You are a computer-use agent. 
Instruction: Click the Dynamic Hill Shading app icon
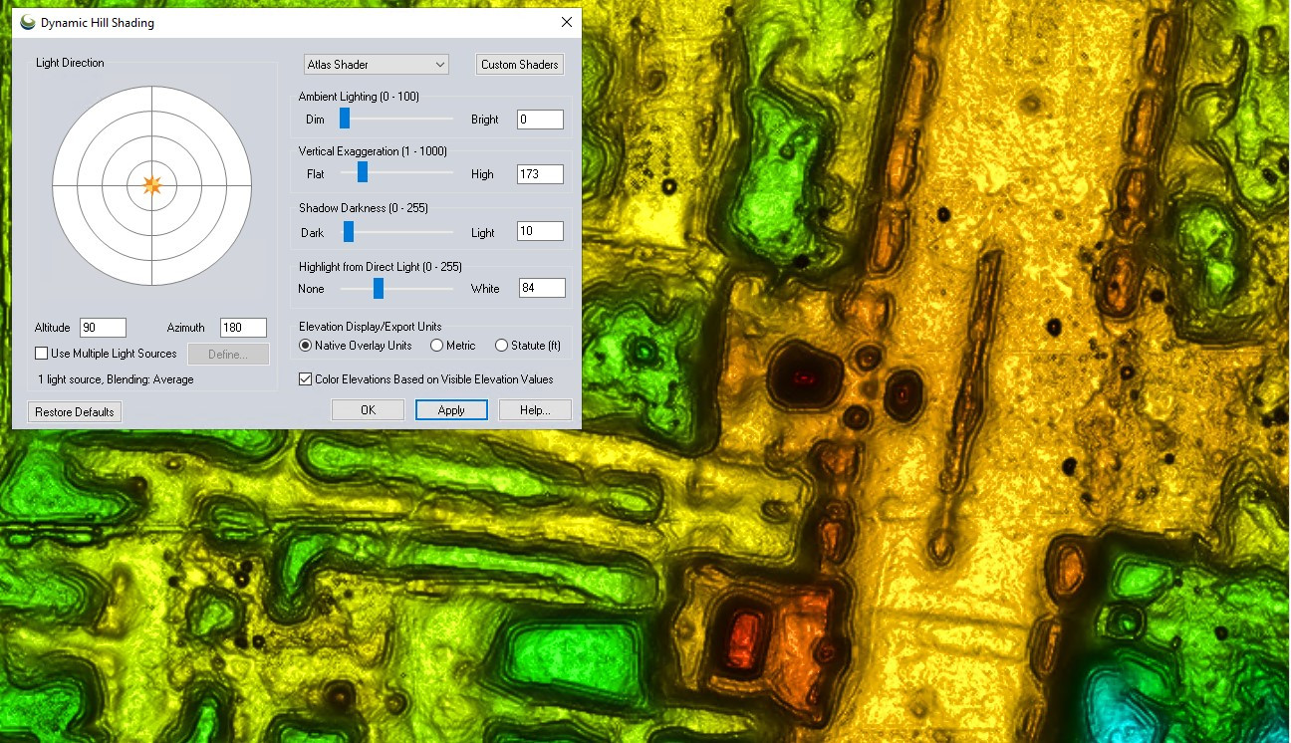[x=28, y=22]
